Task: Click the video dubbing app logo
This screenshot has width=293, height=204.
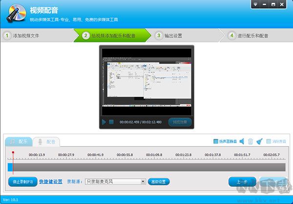Action: click(15, 13)
